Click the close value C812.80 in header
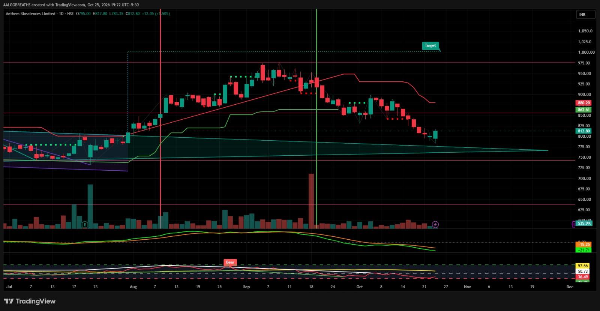600x311 pixels. (133, 14)
